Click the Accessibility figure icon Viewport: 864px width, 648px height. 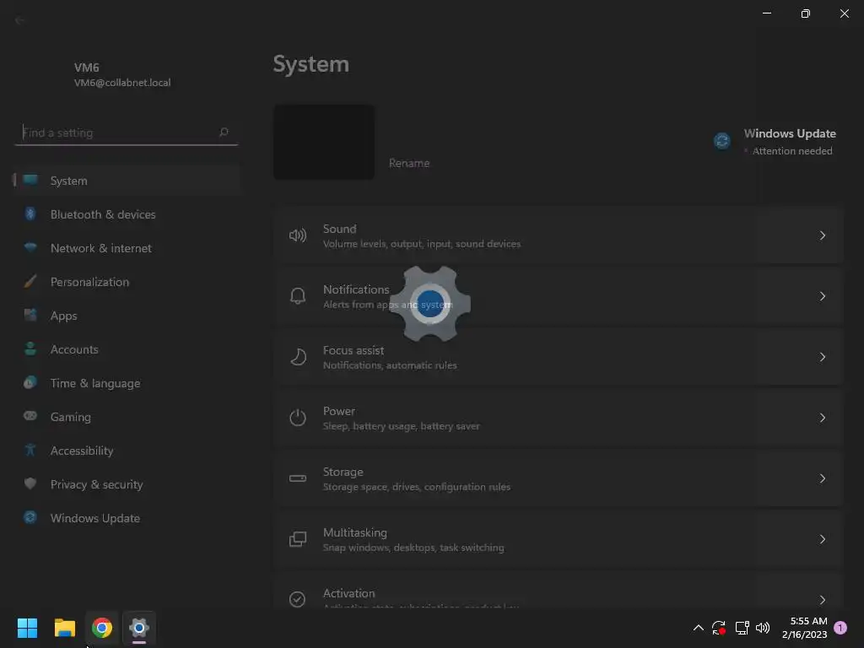(x=30, y=451)
